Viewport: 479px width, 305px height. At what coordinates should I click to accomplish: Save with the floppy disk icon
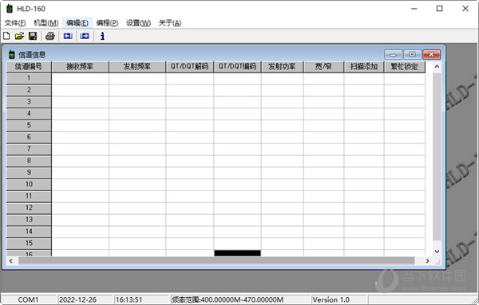coord(33,36)
